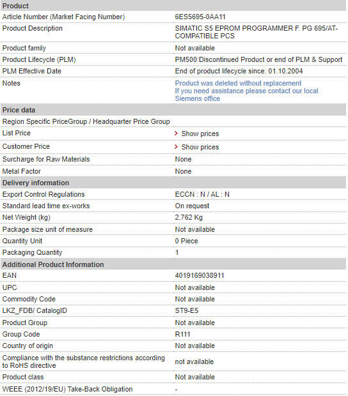The height and width of the screenshot is (396, 348).
Task: Click the Group Code value R111
Action: 182,334
